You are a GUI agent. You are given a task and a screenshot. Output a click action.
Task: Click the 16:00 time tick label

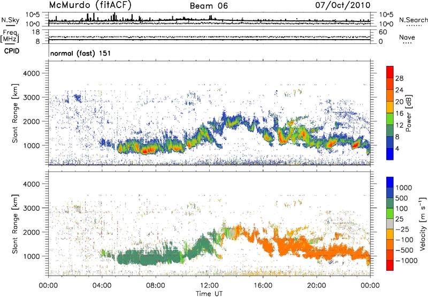tap(263, 286)
